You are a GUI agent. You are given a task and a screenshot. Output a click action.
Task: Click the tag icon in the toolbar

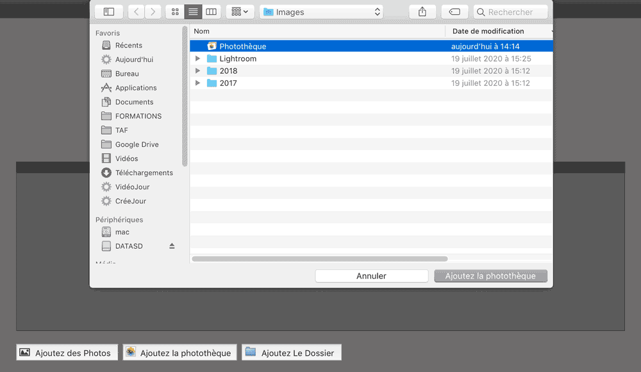pyautogui.click(x=454, y=12)
